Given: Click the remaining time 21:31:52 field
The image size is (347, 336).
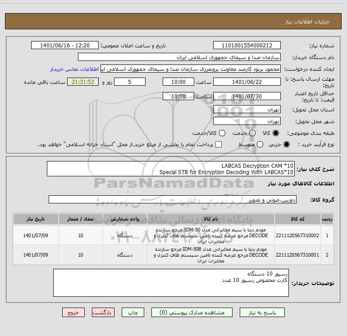Looking at the screenshot, I should click(83, 82).
